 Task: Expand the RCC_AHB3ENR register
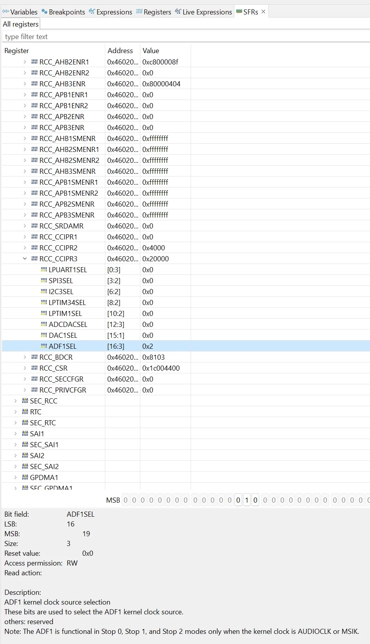(25, 84)
